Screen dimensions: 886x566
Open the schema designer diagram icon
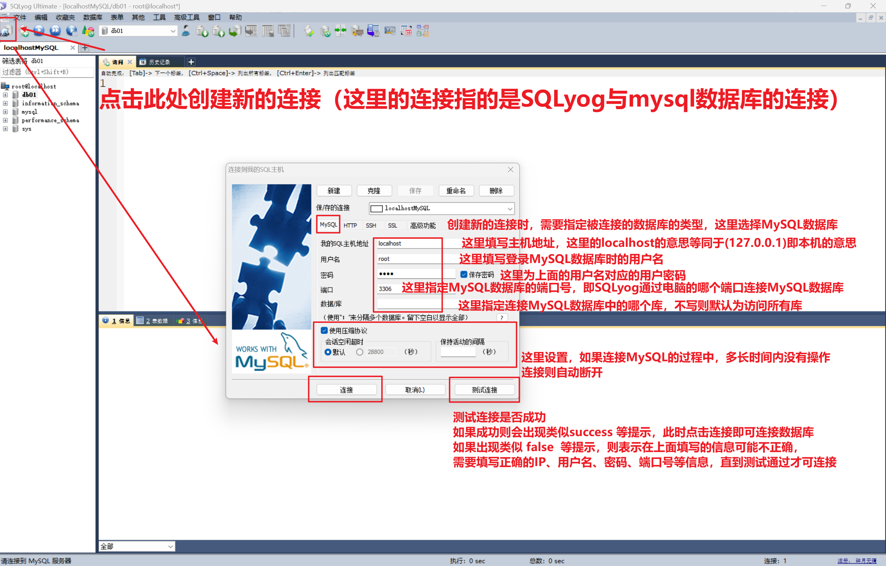423,31
